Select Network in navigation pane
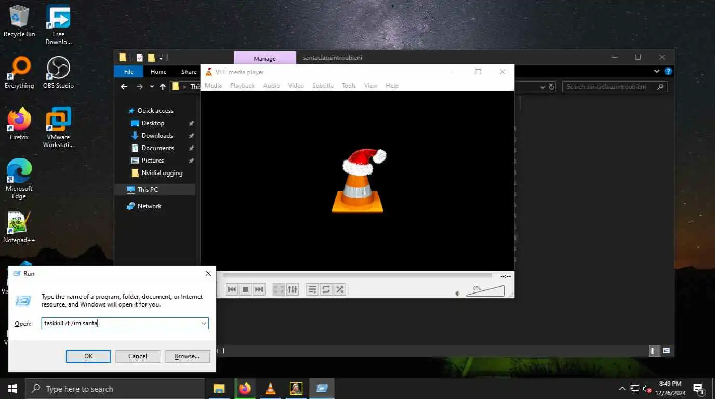This screenshot has width=715, height=399. tap(149, 206)
